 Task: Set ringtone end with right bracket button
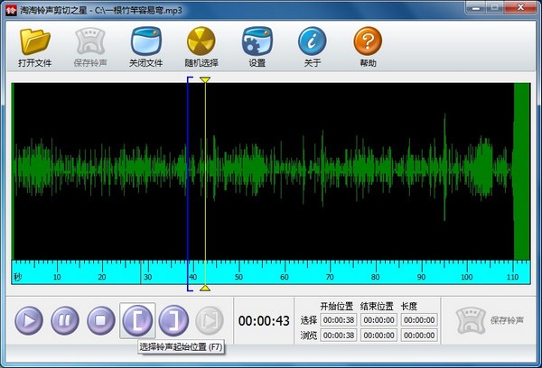173,319
